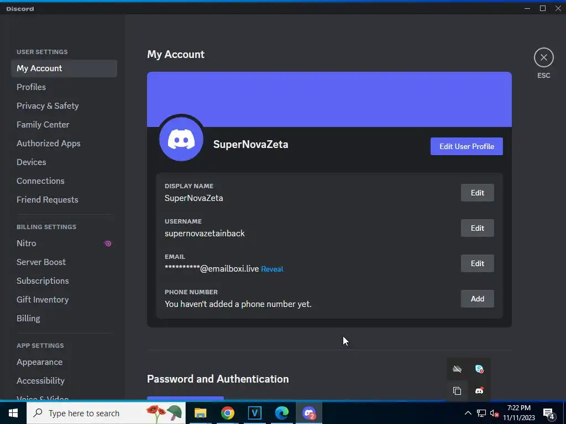The image size is (566, 424).
Task: Open the Skype tray icon
Action: tap(479, 369)
